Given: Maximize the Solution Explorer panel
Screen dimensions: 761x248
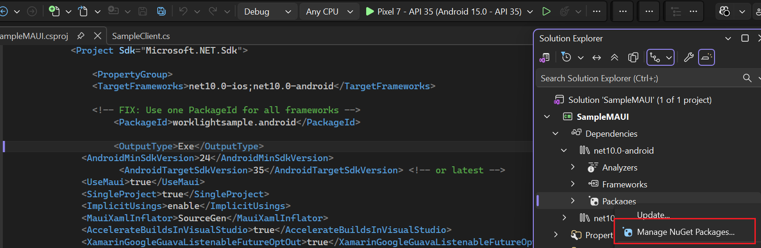Looking at the screenshot, I should [745, 38].
